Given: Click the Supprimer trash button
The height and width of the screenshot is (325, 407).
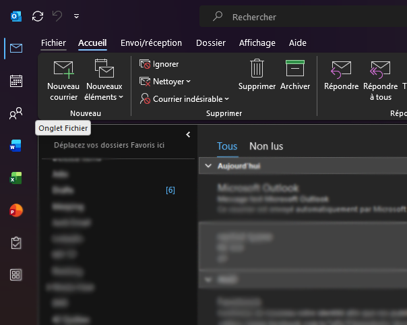Looking at the screenshot, I should 257,75.
